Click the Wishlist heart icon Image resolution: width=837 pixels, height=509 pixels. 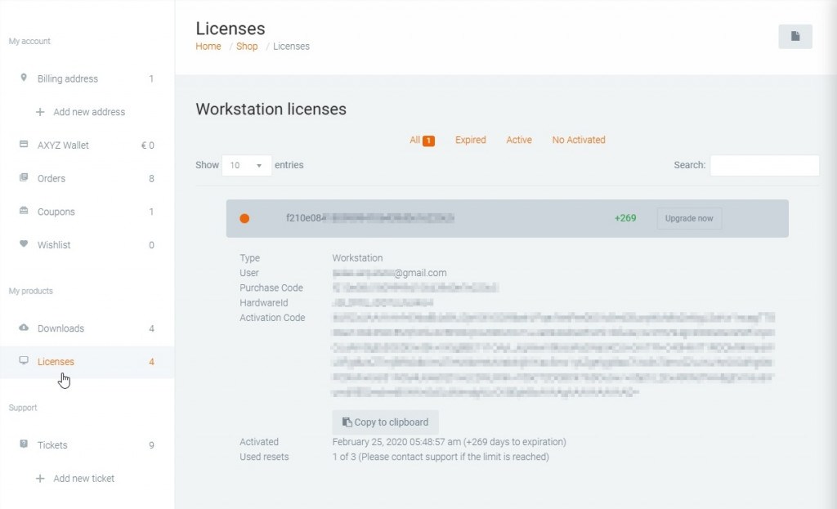[x=24, y=244]
